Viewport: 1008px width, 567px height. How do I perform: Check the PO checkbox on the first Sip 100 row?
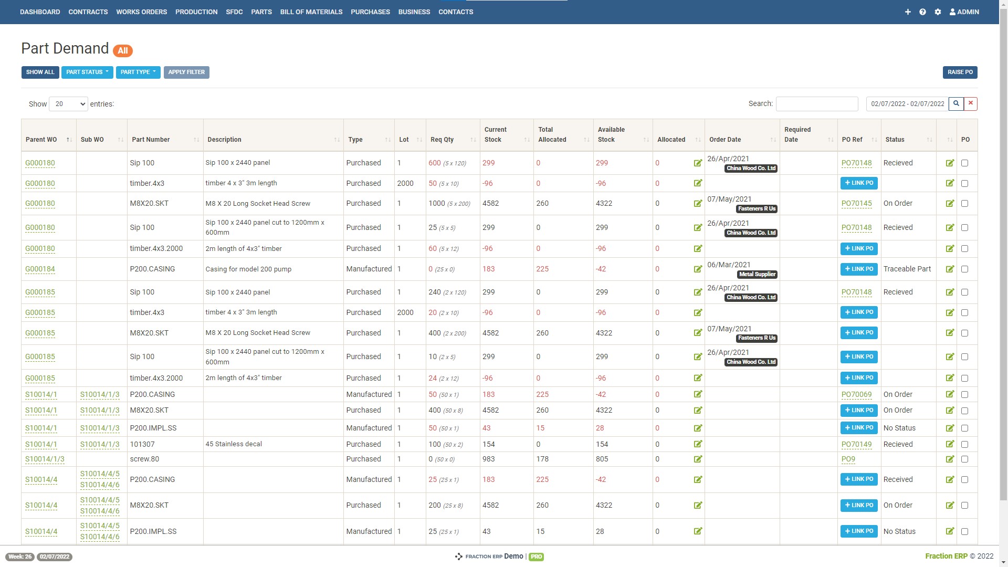click(x=964, y=163)
